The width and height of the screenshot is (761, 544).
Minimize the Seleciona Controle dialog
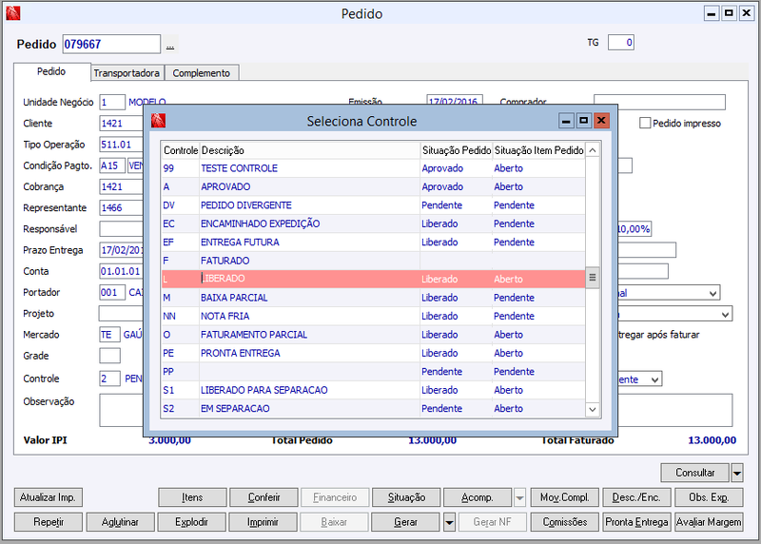tap(566, 121)
